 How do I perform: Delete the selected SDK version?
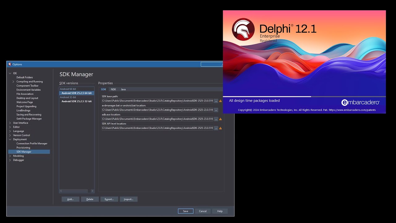(90, 199)
